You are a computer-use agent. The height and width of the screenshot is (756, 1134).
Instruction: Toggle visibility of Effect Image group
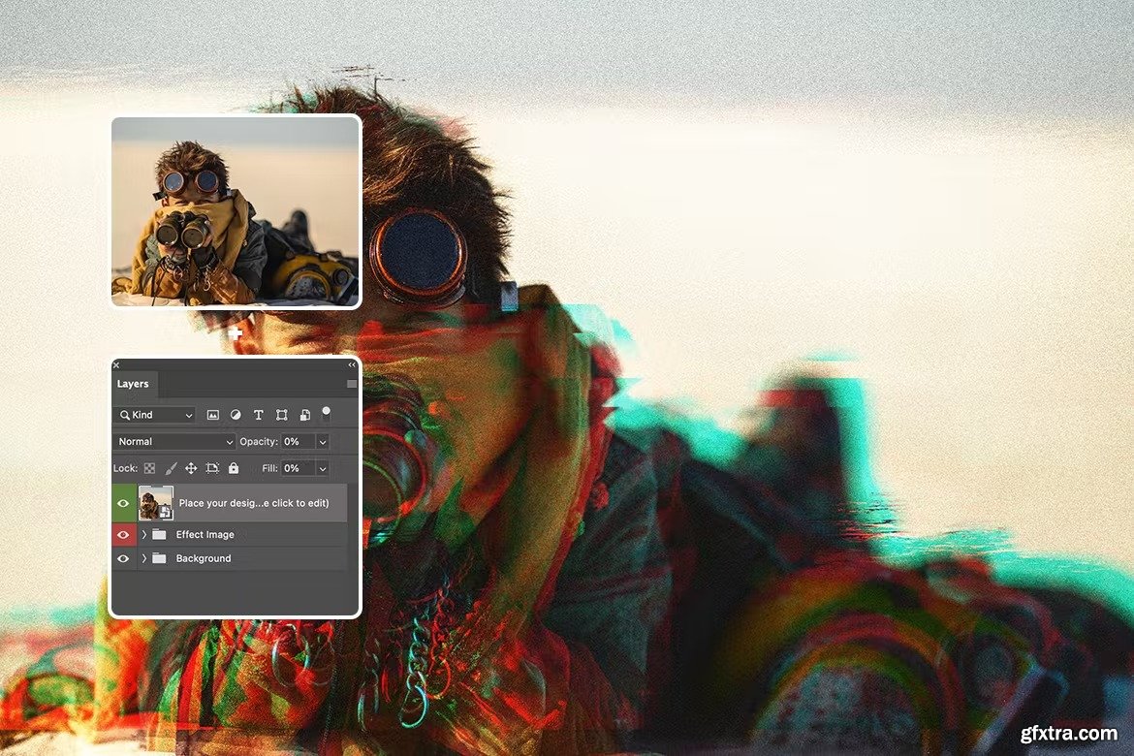click(x=123, y=534)
